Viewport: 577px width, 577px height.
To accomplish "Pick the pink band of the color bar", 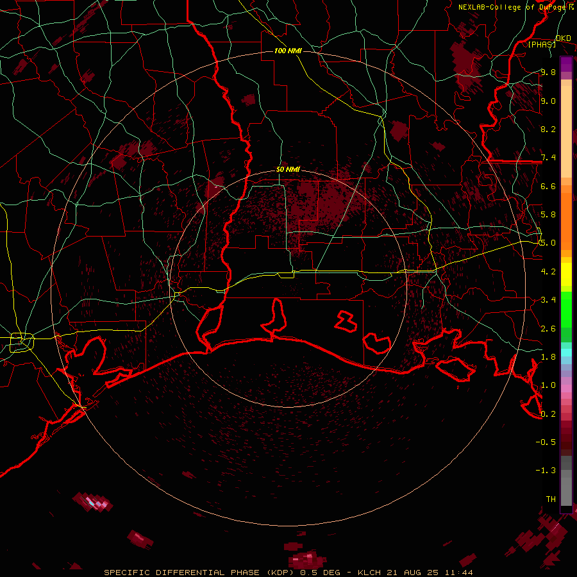I will 566,389.
